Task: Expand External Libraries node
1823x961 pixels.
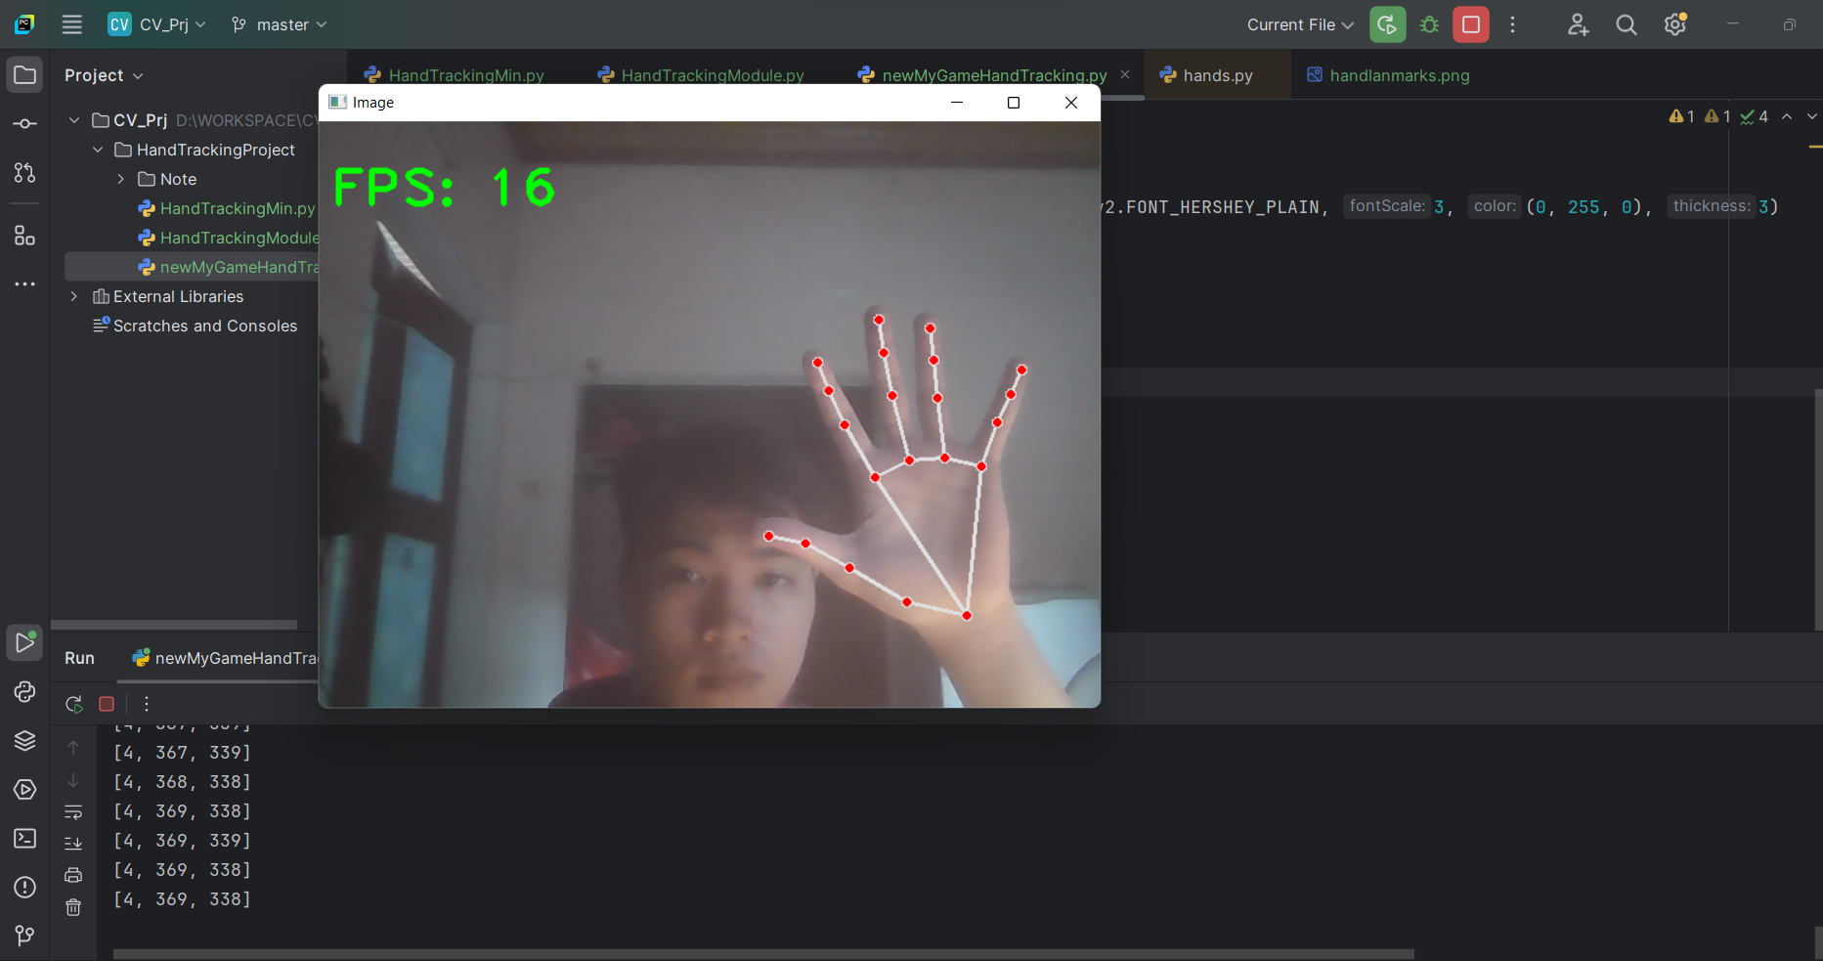Action: coord(74,296)
